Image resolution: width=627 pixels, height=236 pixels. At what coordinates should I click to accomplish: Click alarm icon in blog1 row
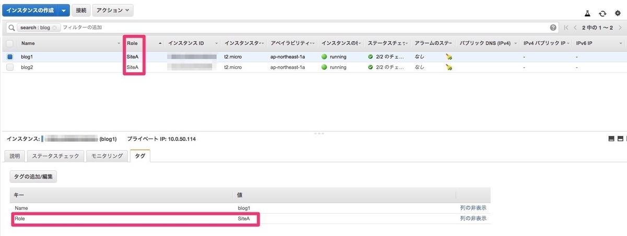pyautogui.click(x=448, y=56)
